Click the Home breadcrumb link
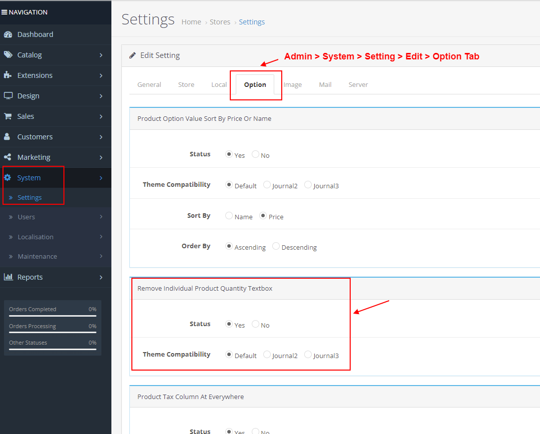540x434 pixels. (191, 21)
